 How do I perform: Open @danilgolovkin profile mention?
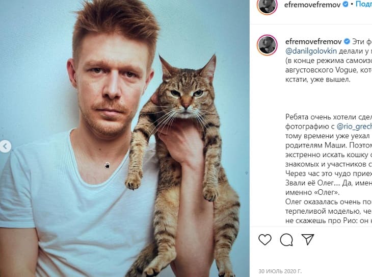pyautogui.click(x=311, y=51)
